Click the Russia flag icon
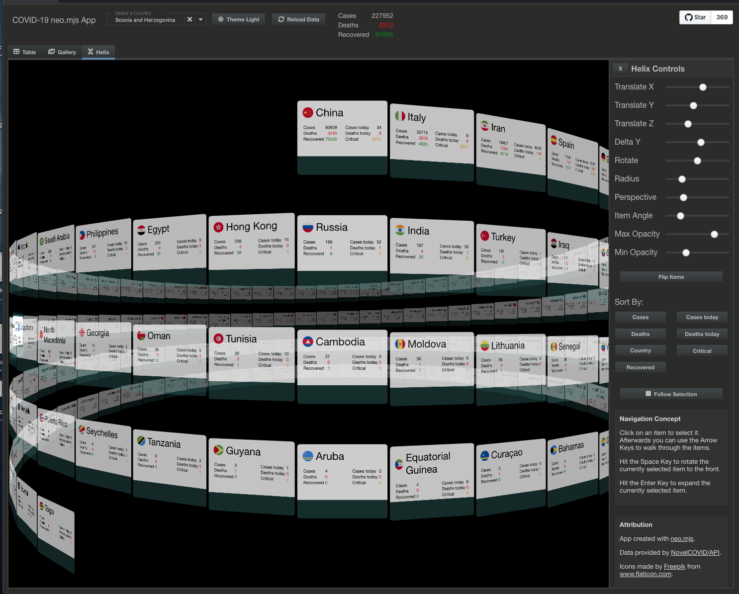 tap(308, 227)
